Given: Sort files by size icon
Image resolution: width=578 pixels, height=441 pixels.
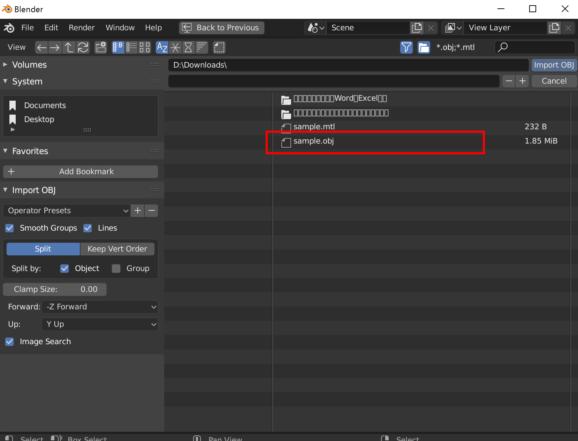Looking at the screenshot, I should coord(201,47).
